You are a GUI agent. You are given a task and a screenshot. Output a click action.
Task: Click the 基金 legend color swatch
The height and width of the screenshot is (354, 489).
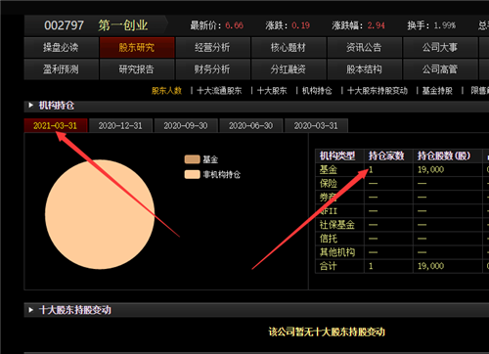point(192,159)
